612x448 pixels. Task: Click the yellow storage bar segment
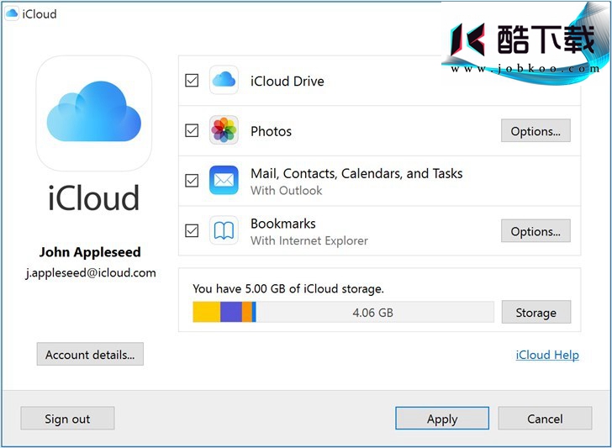pos(207,312)
